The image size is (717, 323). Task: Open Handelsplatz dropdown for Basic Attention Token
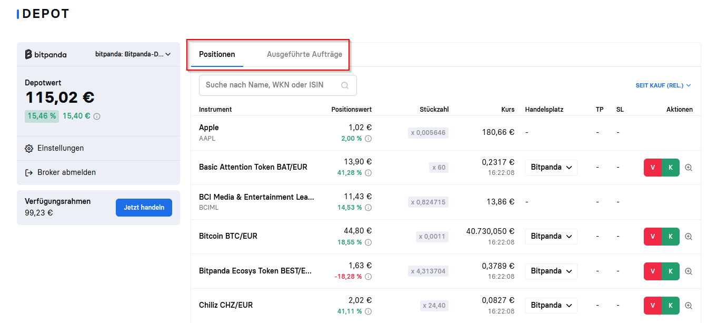pos(551,168)
